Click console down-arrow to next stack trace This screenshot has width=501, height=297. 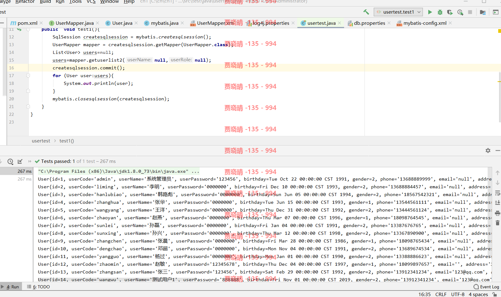[498, 183]
